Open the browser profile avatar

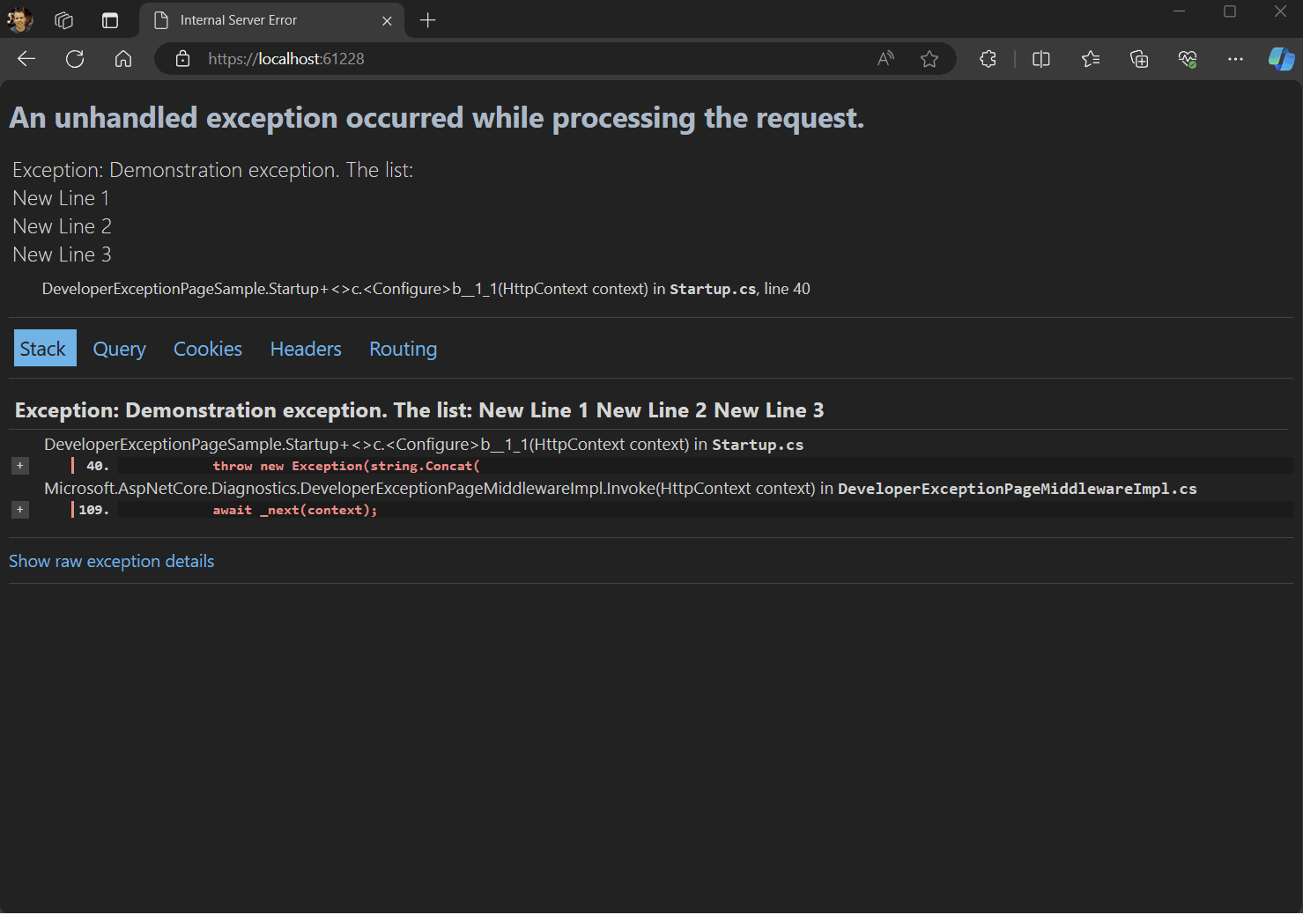tap(19, 19)
